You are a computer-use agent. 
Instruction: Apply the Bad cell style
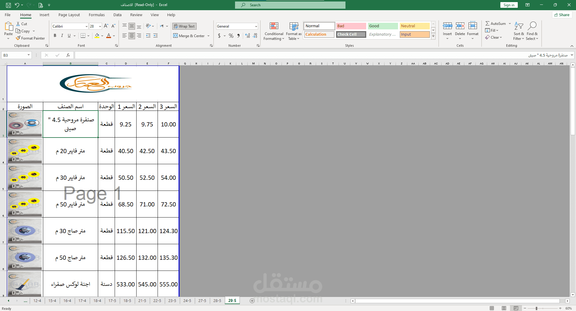(351, 26)
